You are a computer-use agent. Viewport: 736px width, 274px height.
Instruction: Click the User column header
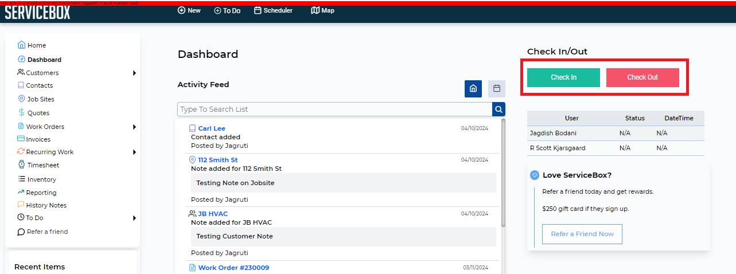tap(572, 118)
